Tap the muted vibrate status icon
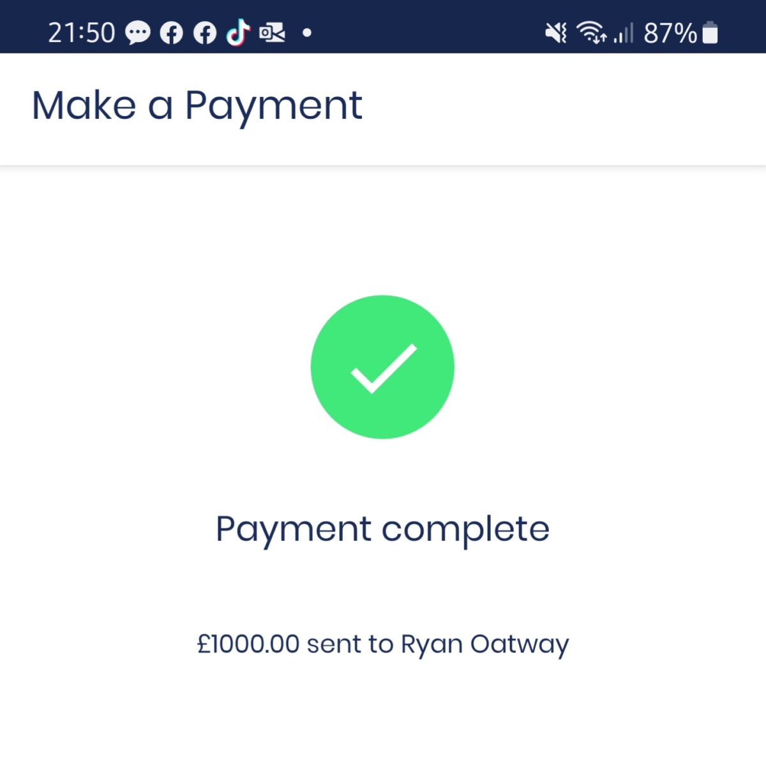The height and width of the screenshot is (766, 766). pos(556,33)
